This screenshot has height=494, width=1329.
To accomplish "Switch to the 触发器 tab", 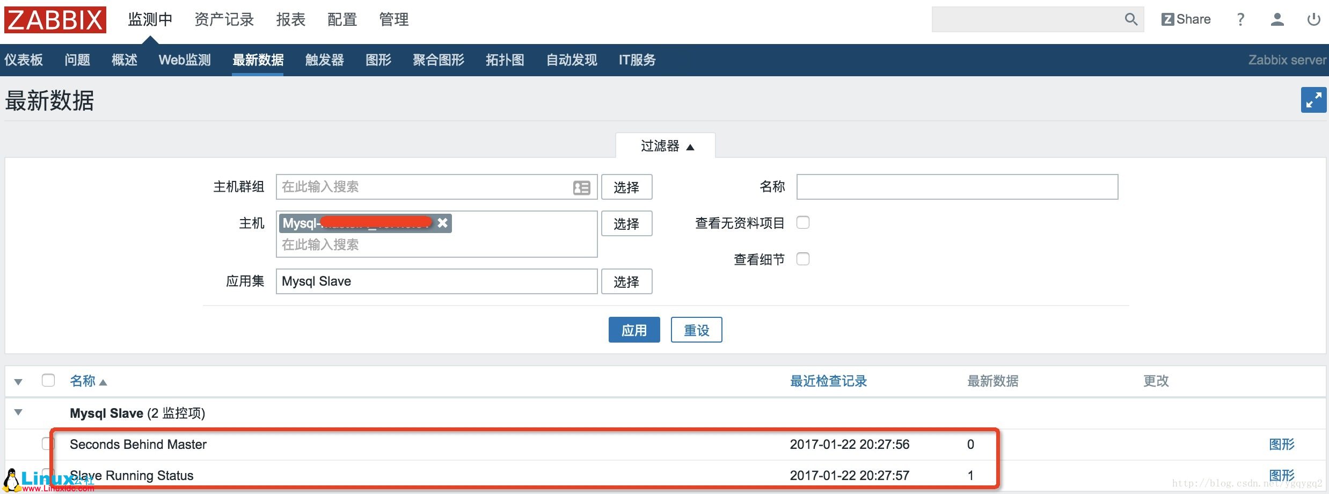I will coord(323,60).
